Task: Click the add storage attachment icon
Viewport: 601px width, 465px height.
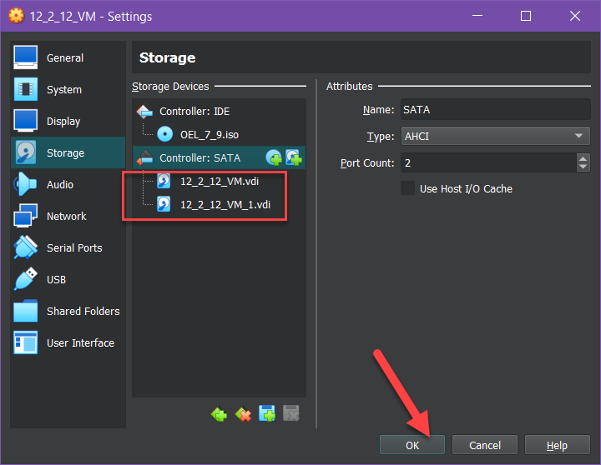Action: [x=267, y=413]
